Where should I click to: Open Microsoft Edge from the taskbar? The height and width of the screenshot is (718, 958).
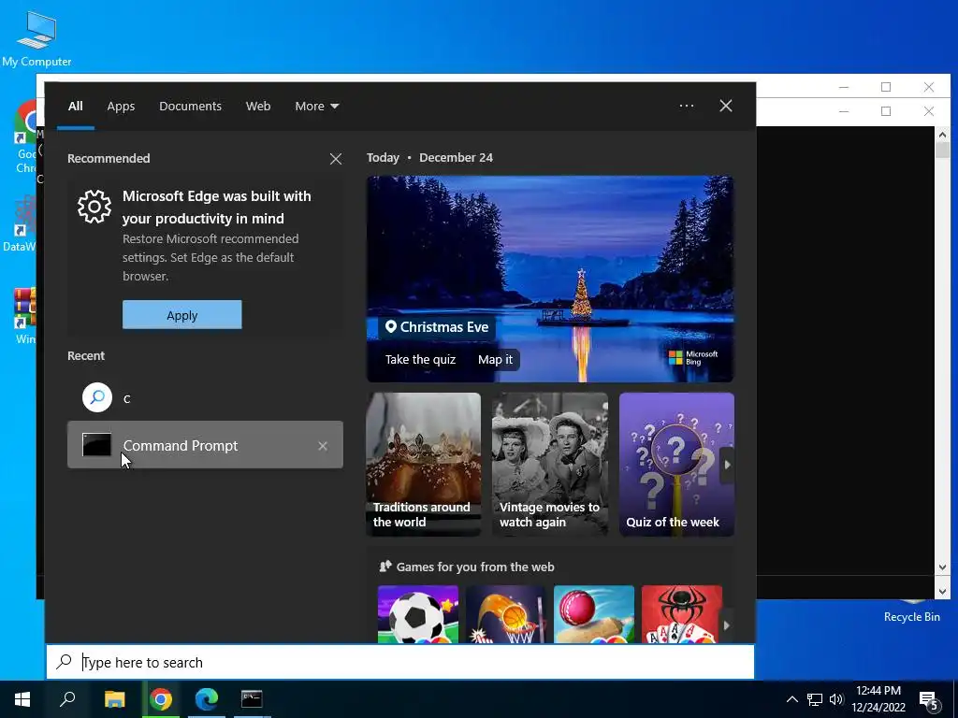[x=207, y=699]
